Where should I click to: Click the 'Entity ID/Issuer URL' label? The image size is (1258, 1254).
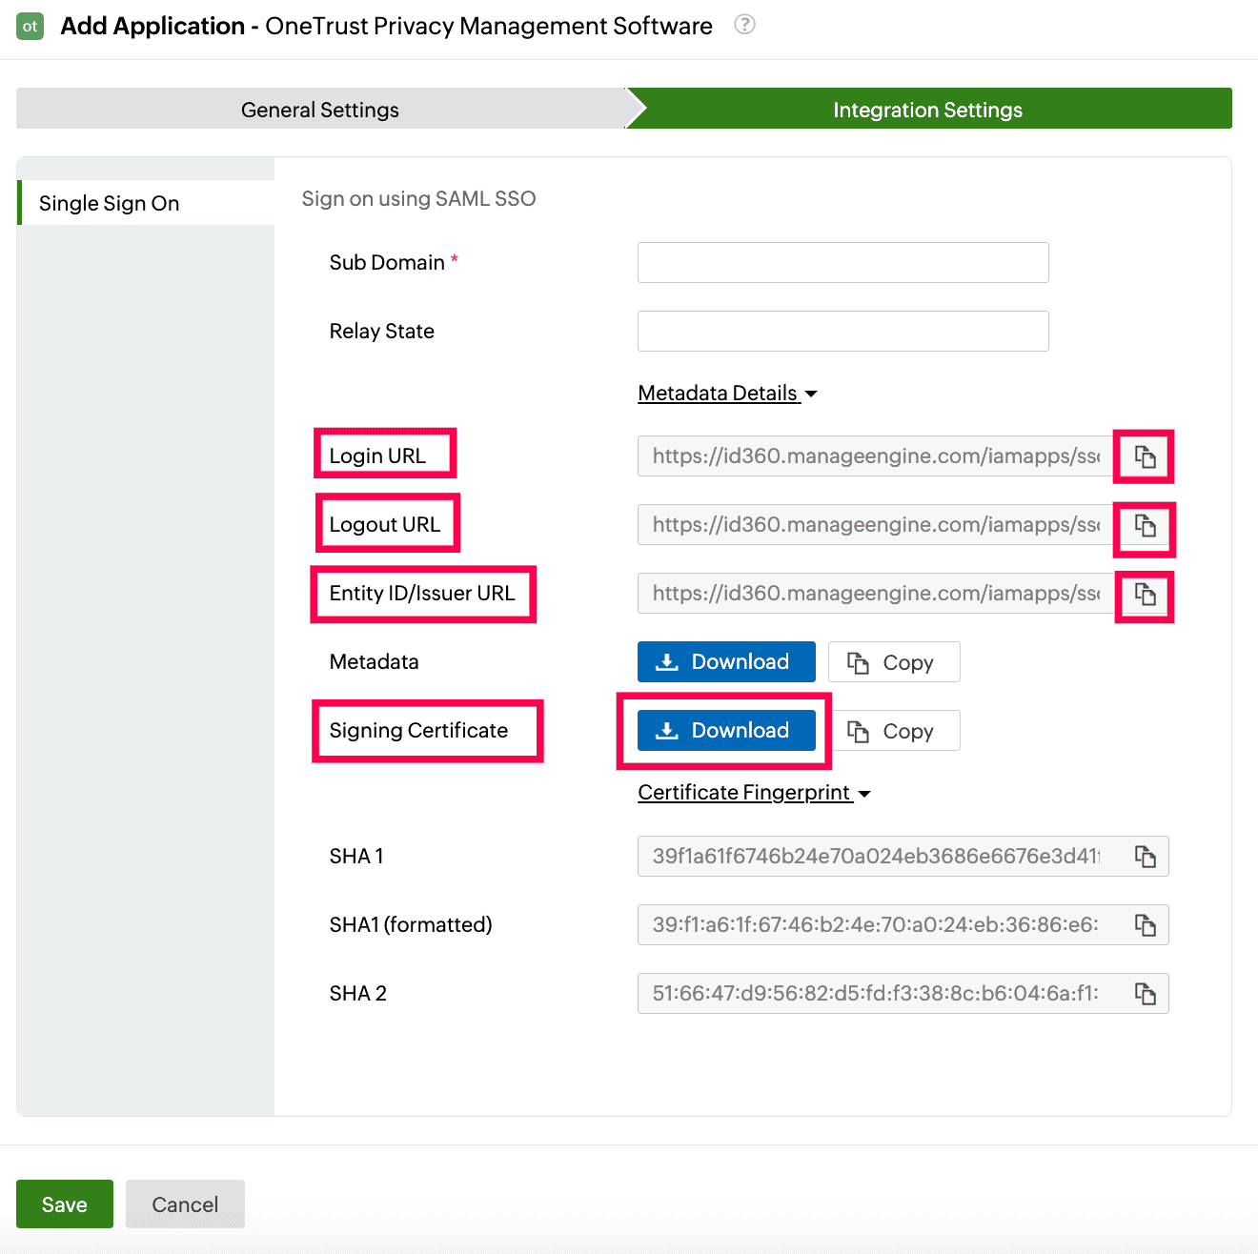[422, 593]
